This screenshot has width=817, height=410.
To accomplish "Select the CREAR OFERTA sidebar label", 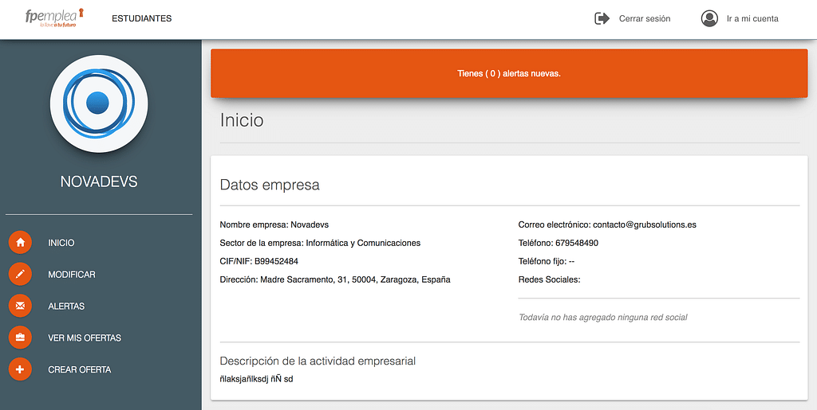I will [80, 370].
